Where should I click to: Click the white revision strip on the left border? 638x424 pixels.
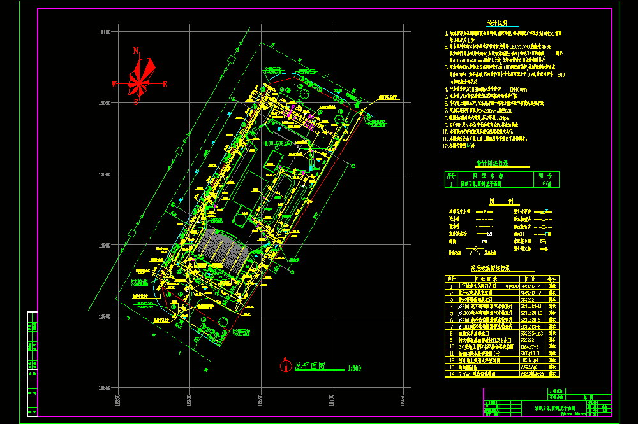(x=32, y=364)
